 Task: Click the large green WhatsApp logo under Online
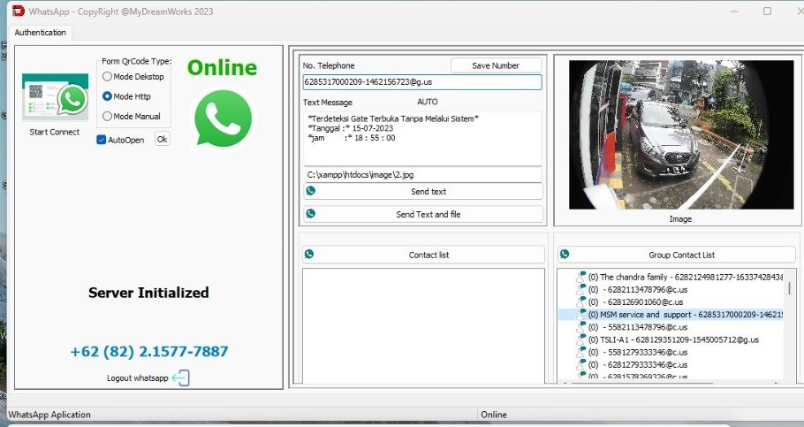point(223,118)
